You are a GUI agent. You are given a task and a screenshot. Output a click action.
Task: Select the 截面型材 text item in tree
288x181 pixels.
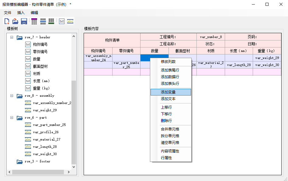coord(40,66)
